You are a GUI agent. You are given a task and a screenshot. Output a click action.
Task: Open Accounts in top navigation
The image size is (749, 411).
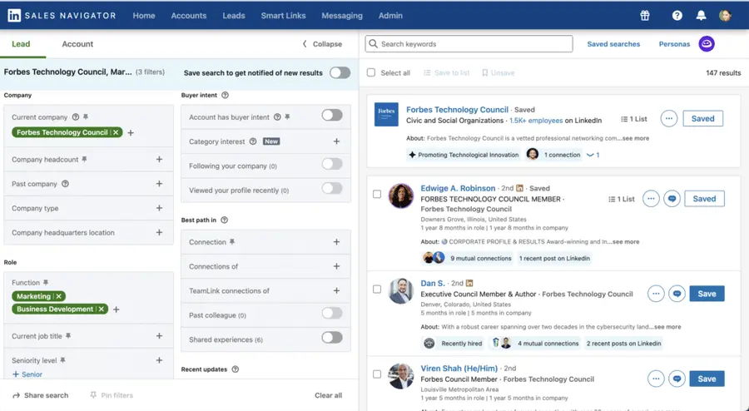[x=189, y=15]
